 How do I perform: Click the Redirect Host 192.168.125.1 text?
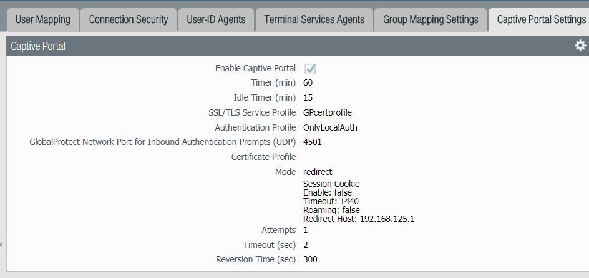(x=358, y=219)
